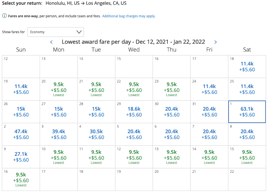
Task: Go to previous date range with left chevron
Action: 51,42
